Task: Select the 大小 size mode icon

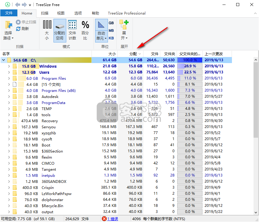Action: tap(47, 24)
